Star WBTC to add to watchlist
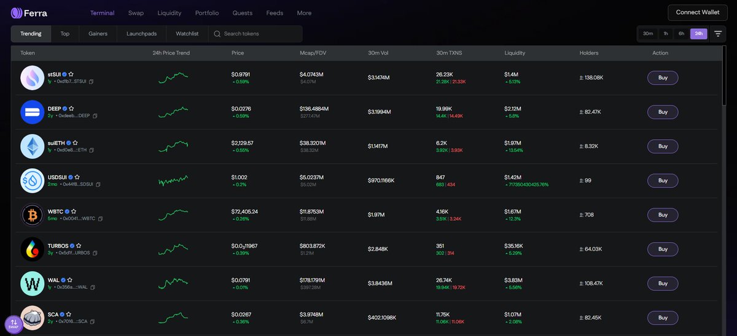Image resolution: width=737 pixels, height=336 pixels. pos(73,211)
